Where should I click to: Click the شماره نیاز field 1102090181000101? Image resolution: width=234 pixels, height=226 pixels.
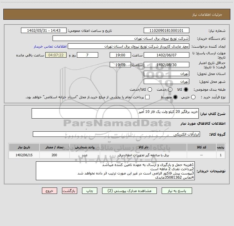tap(167, 30)
